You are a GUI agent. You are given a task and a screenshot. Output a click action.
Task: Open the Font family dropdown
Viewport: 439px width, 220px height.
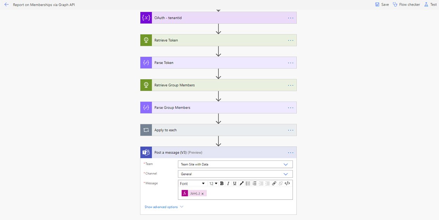coord(192,183)
